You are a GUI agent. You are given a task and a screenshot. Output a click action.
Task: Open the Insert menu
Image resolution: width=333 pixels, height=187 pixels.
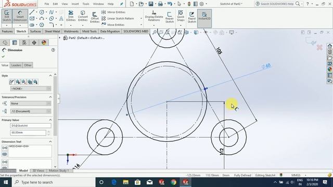coord(75,4)
